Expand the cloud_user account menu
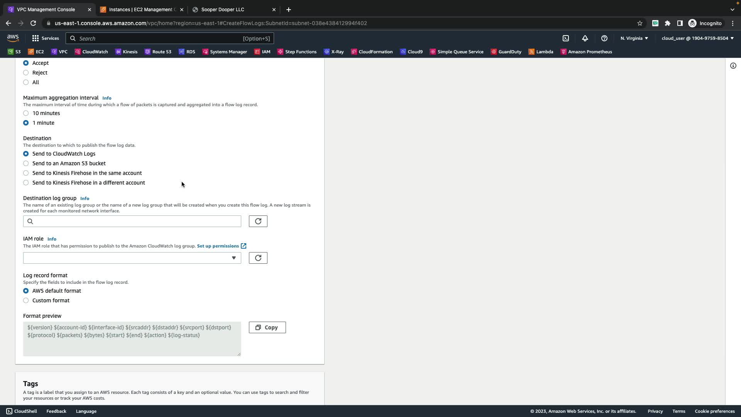The image size is (741, 417). point(697,38)
